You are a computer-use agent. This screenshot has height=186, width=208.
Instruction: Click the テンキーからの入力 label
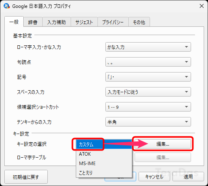point(34,122)
